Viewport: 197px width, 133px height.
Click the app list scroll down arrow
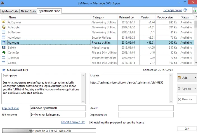pyautogui.click(x=196, y=63)
